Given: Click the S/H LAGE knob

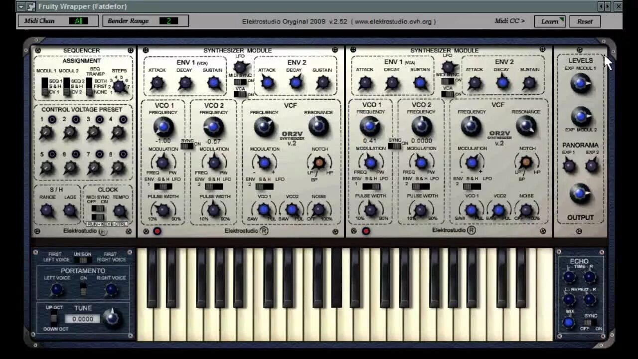Looking at the screenshot, I should click(70, 211).
